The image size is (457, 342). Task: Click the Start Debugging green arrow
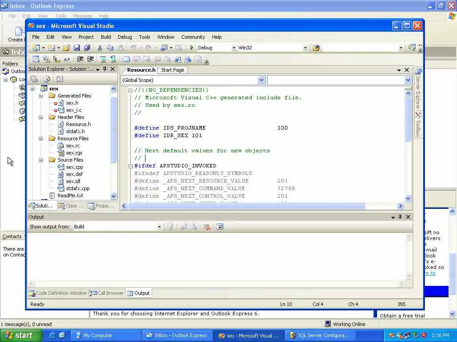tap(192, 48)
